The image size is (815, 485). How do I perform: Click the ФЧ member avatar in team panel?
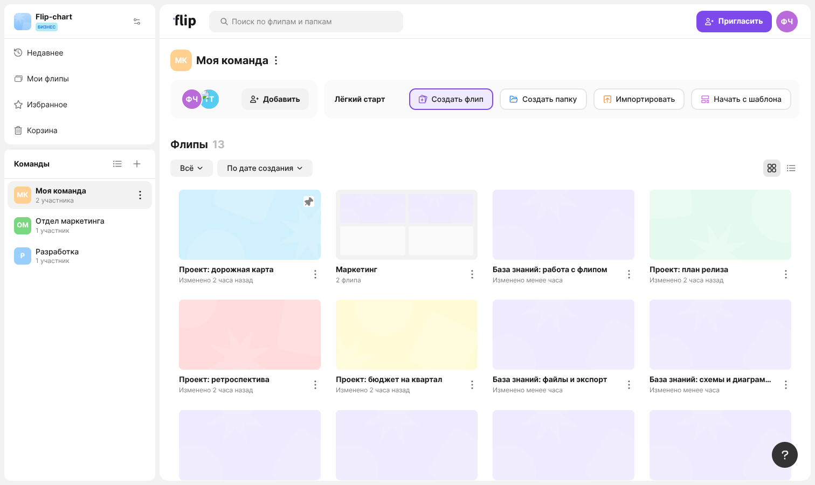click(191, 99)
